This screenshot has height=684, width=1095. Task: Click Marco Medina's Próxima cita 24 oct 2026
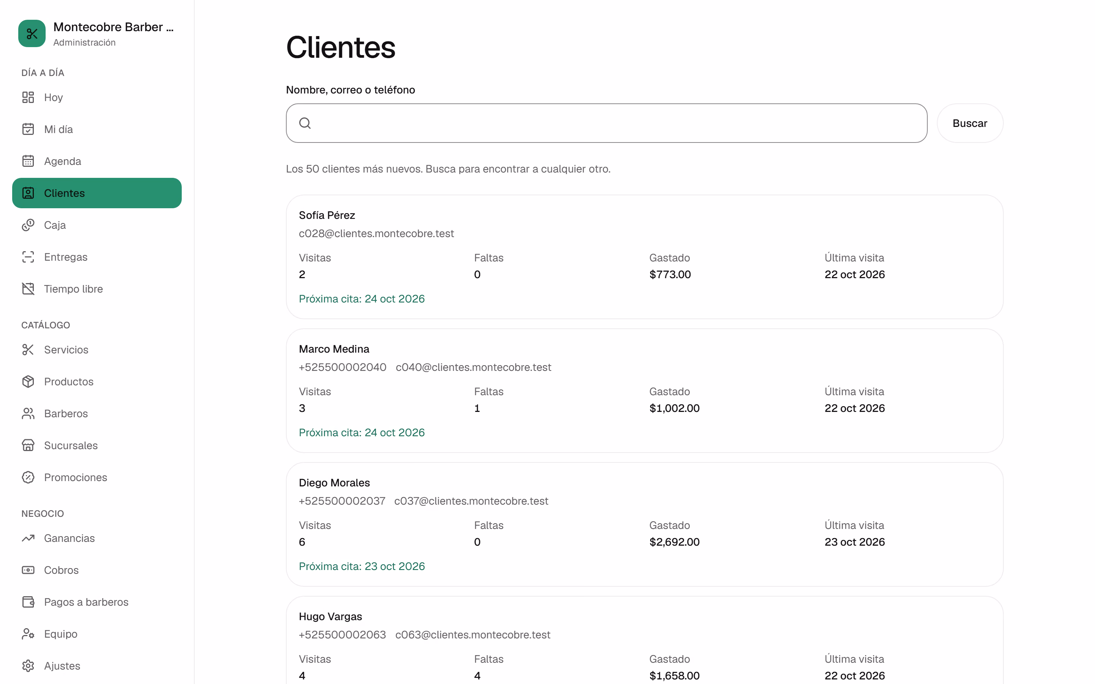362,432
